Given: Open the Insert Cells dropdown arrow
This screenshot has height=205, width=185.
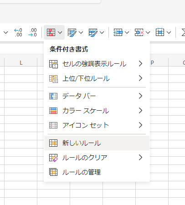Looking at the screenshot, I should point(127,32).
